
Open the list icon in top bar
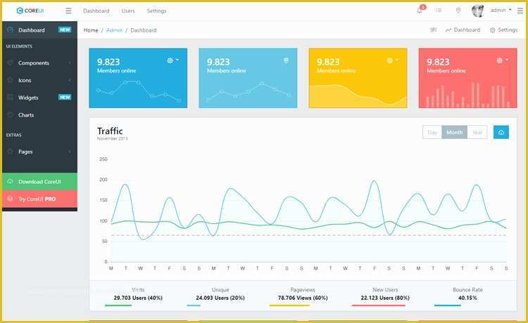point(439,11)
